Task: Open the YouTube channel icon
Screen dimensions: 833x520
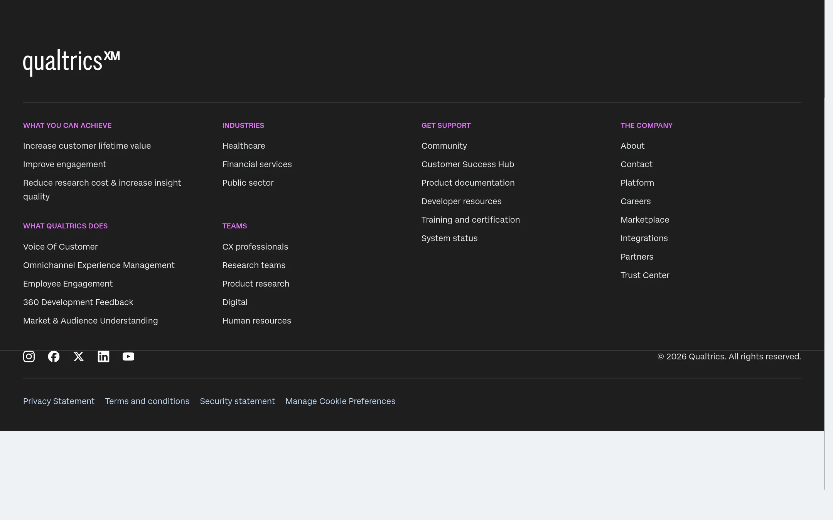Action: click(128, 356)
